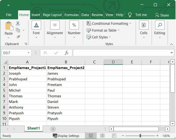Select the EmpNames_Project2 header cell
The image size is (176, 139).
tap(66, 68)
